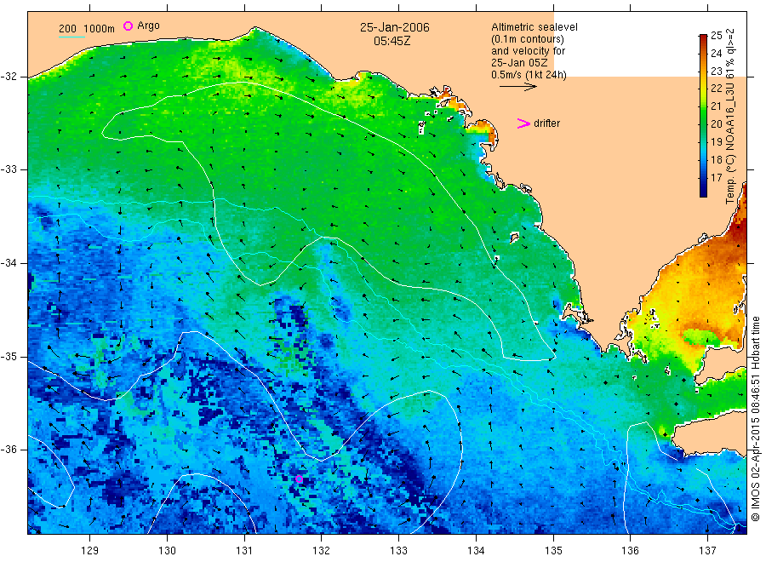Click the magenta Argo float marker on the map
Image resolution: width=766 pixels, height=562 pixels.
pyautogui.click(x=299, y=479)
